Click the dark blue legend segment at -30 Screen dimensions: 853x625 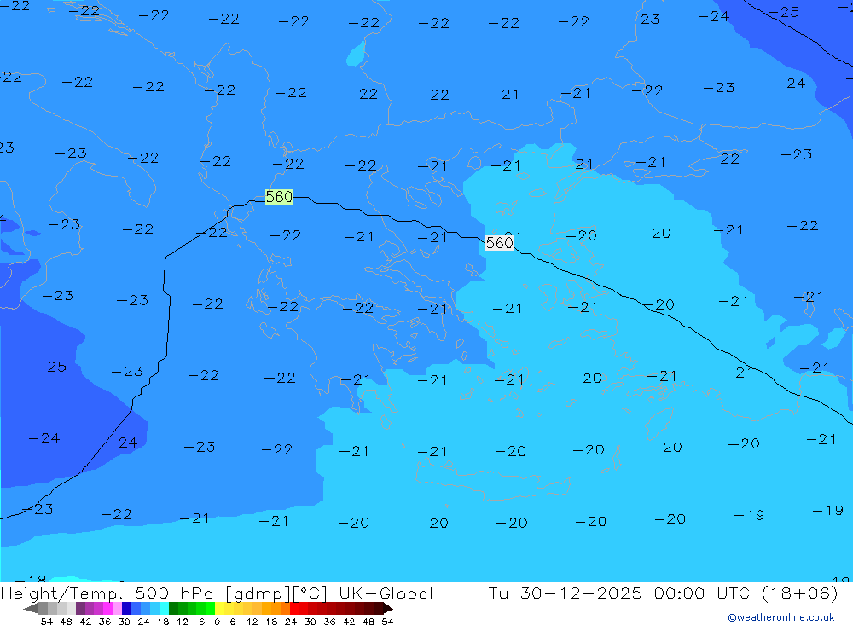(x=127, y=608)
